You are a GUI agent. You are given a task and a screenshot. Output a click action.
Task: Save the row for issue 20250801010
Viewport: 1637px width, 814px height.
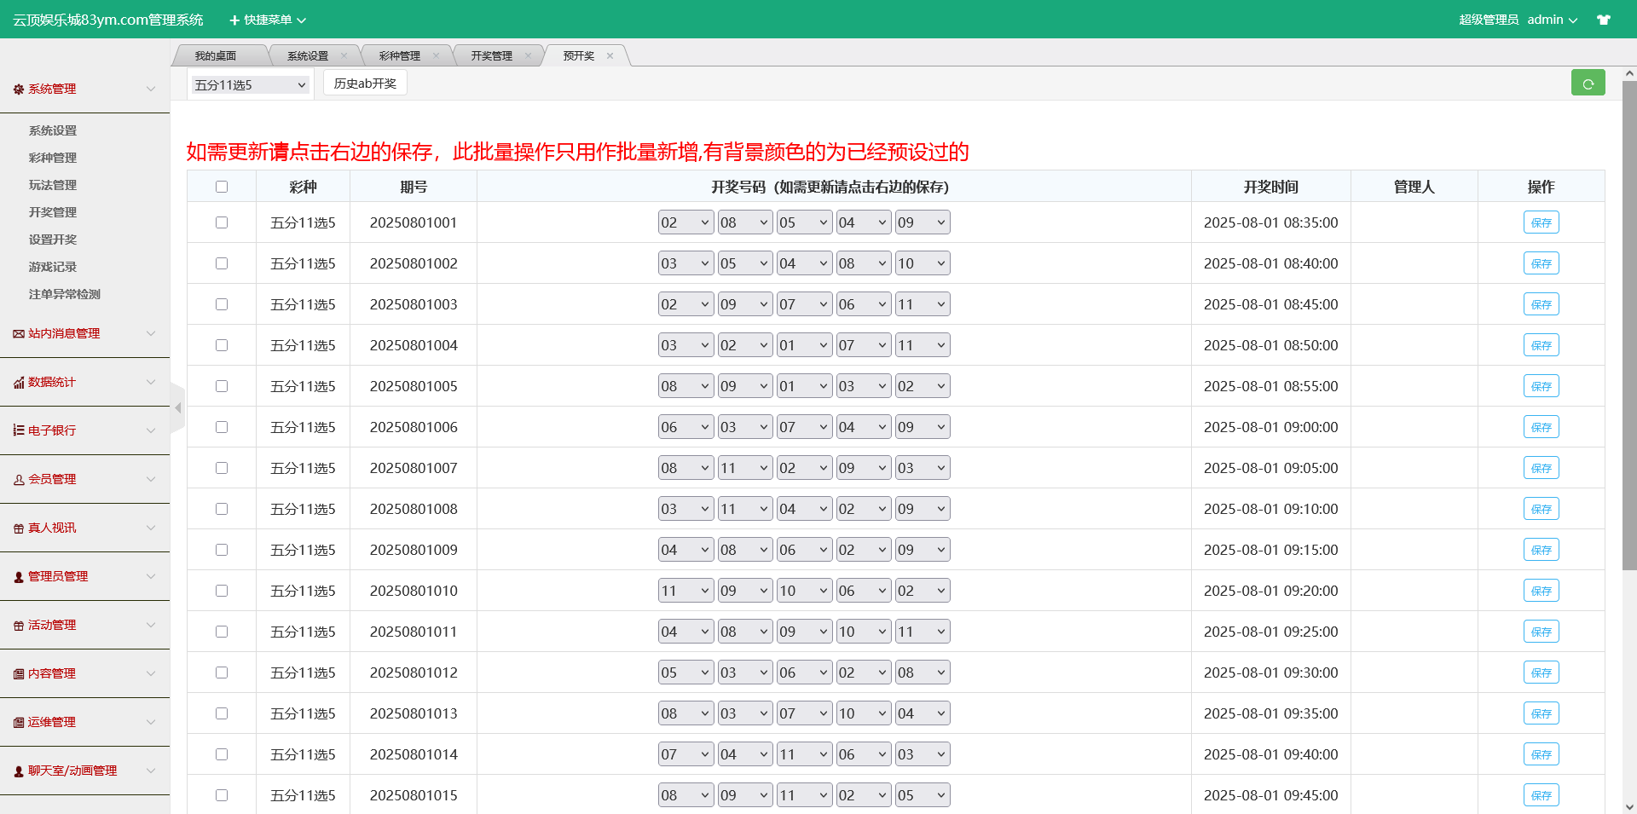tap(1541, 591)
